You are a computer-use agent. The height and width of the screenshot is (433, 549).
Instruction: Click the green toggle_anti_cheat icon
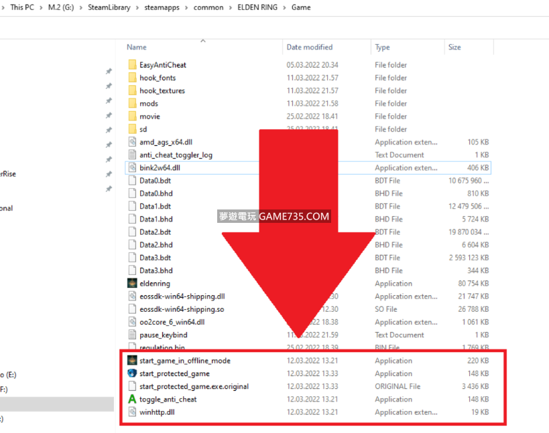coord(132,400)
